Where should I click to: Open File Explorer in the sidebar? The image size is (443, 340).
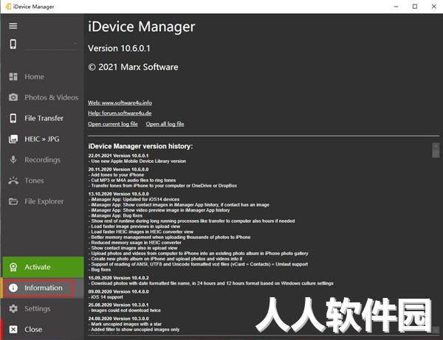44,201
